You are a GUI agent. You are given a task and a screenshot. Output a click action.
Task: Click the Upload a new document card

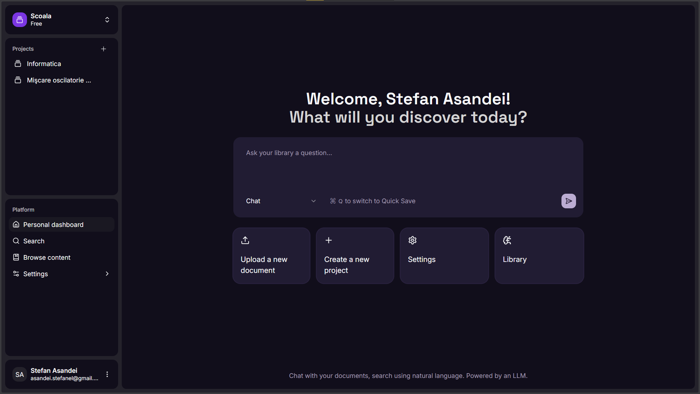(271, 256)
